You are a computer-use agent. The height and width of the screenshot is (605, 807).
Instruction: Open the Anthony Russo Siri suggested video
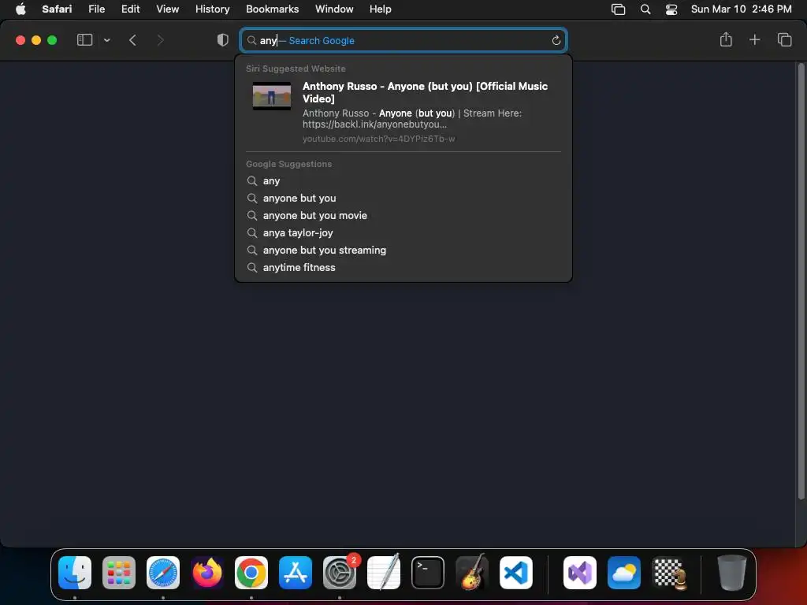coord(403,112)
